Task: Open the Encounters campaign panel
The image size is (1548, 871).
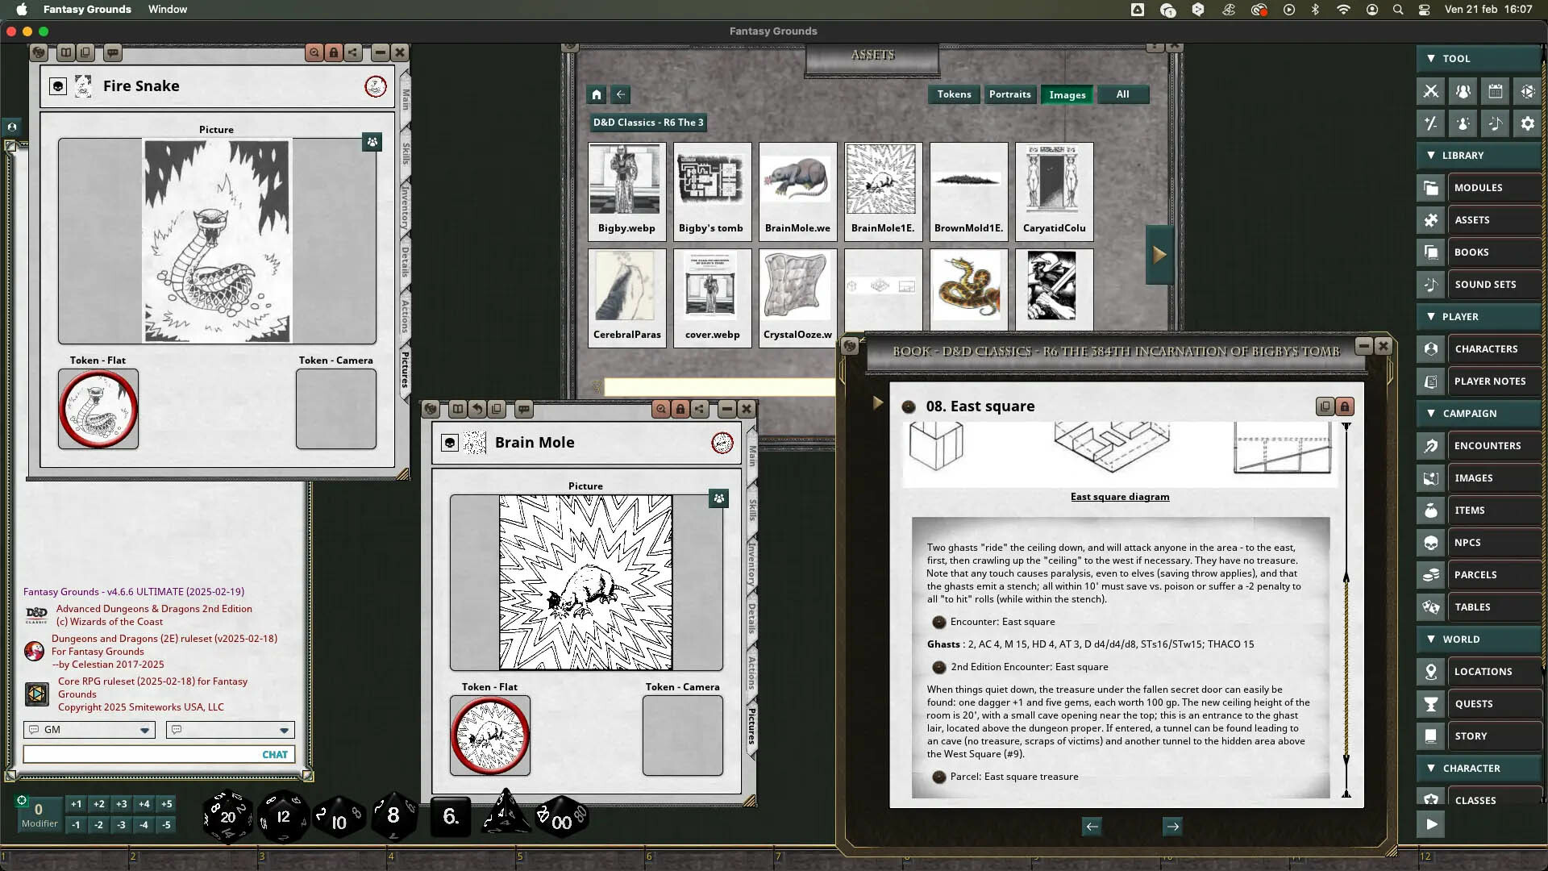Action: 1489,445
